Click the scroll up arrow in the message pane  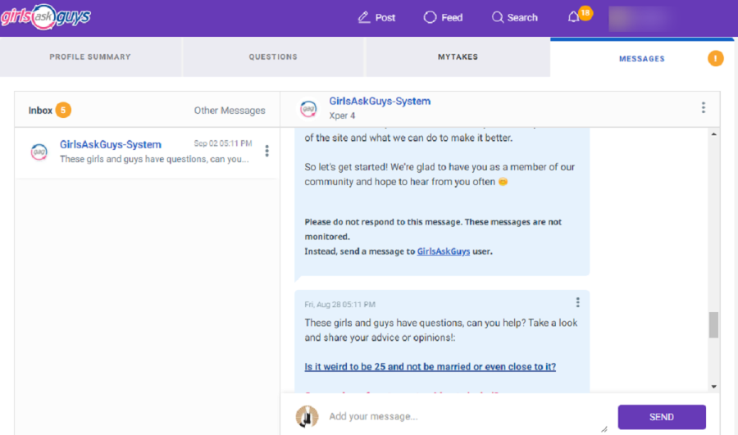714,134
